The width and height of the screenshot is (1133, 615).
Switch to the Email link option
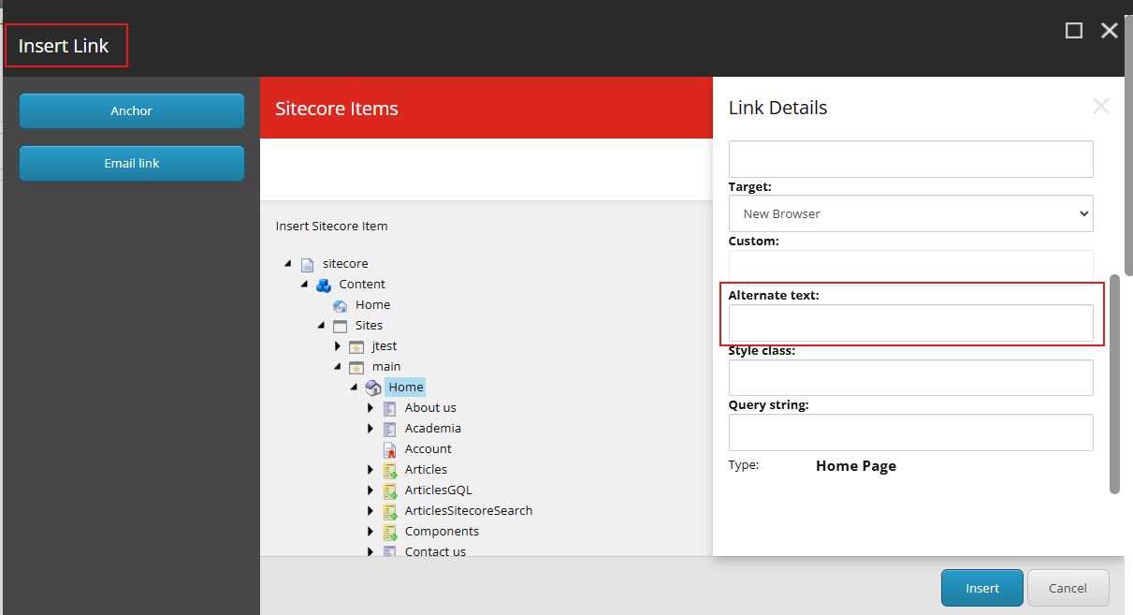[131, 163]
